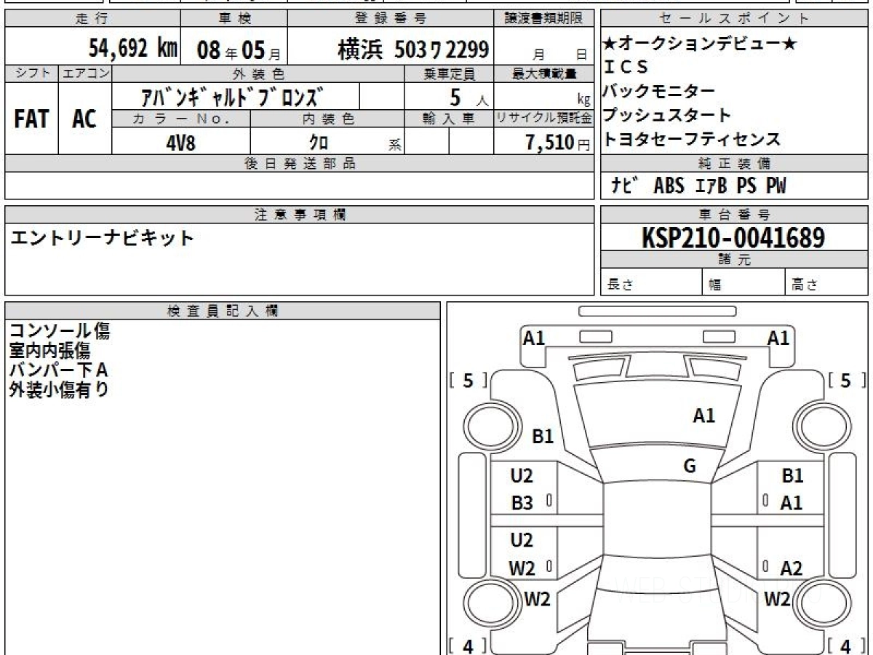Image resolution: width=873 pixels, height=655 pixels.
Task: Select the プッシュスタート sales point
Action: point(667,115)
